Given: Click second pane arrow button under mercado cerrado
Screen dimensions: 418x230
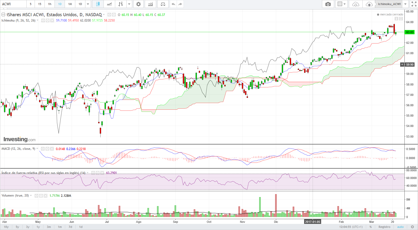Looking at the screenshot, I should [x=401, y=19].
